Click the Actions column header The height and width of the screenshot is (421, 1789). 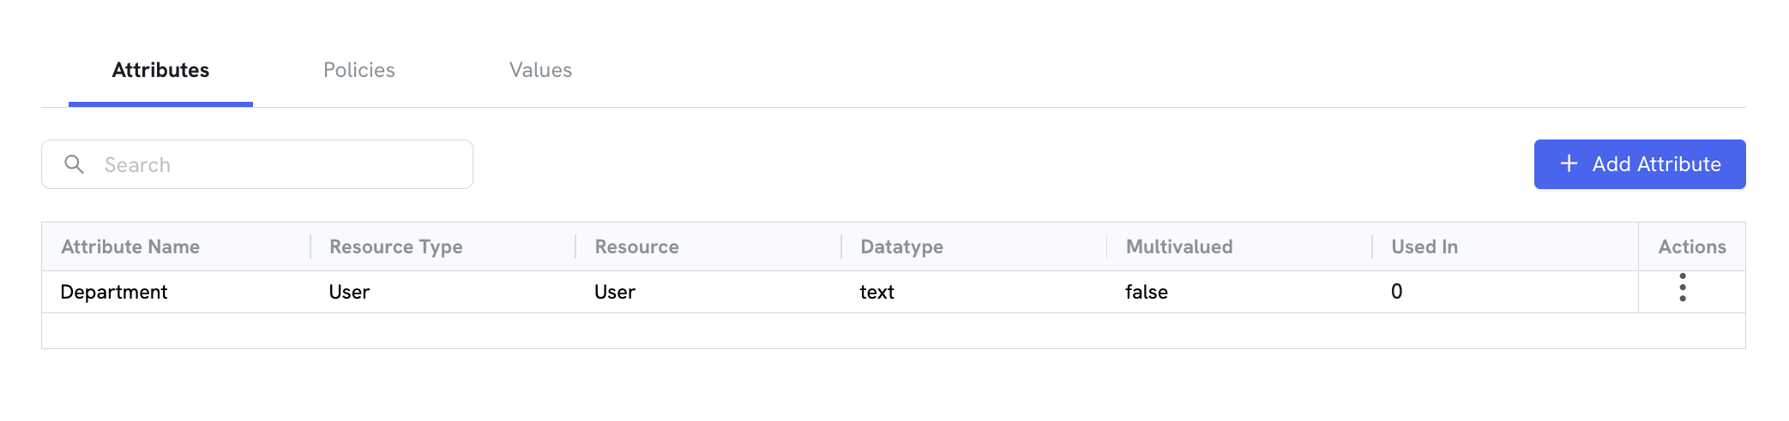[1692, 246]
